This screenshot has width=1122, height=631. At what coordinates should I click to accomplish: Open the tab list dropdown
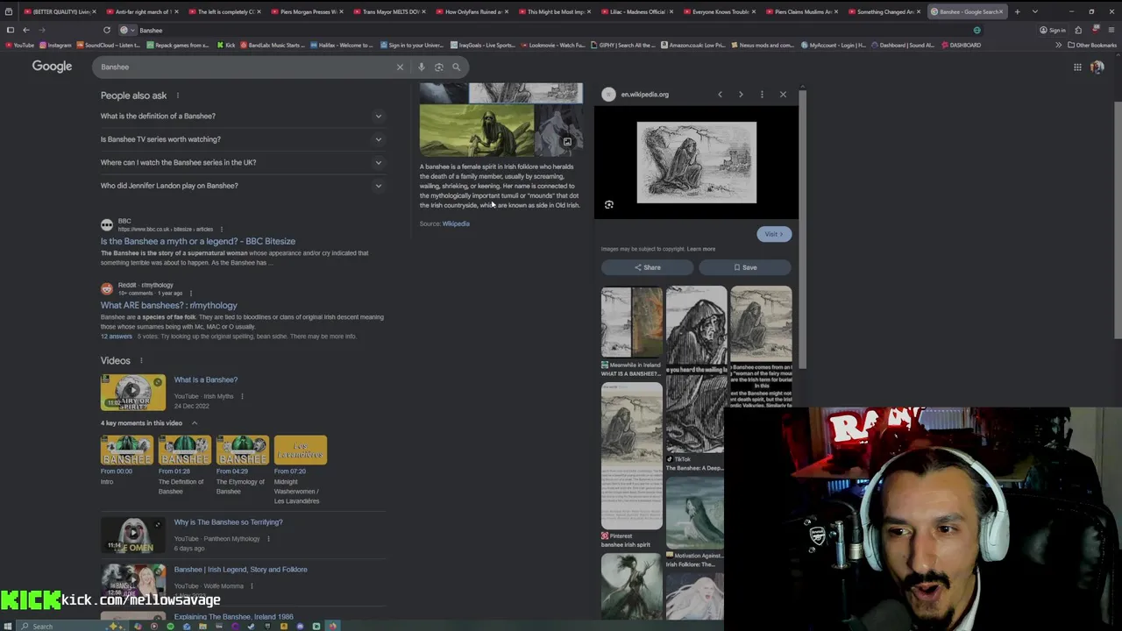[1034, 11]
